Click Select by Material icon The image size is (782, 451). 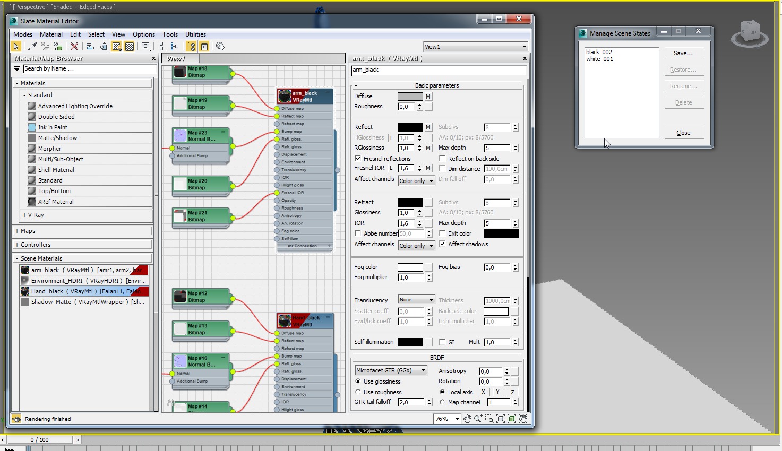pos(220,47)
